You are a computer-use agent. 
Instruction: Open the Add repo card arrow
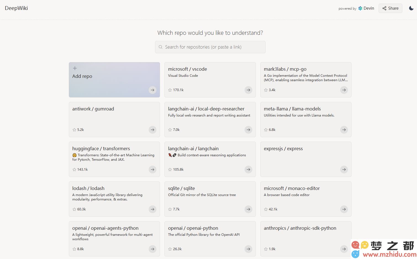click(153, 90)
